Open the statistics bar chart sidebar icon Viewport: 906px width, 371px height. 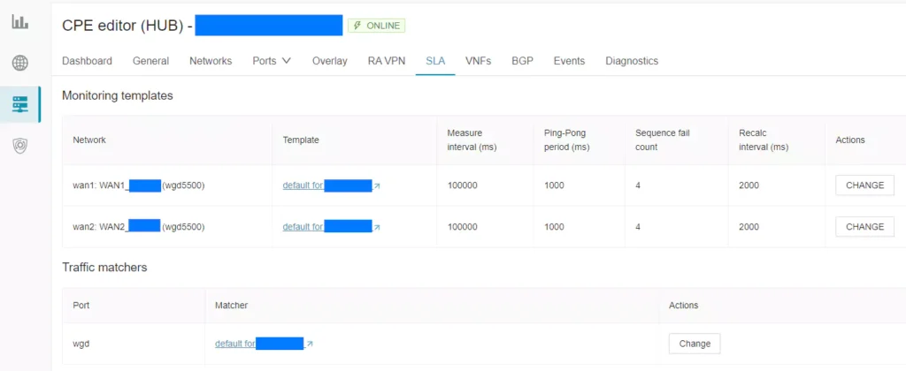(20, 22)
